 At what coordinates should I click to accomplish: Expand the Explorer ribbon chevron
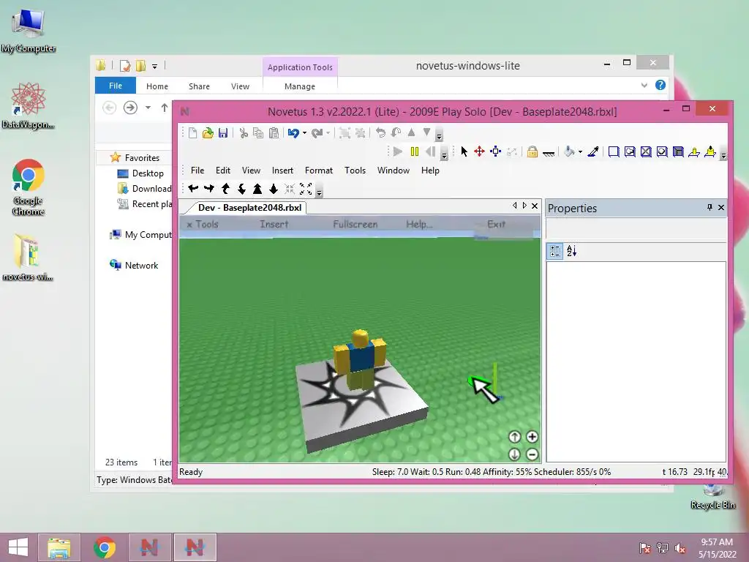pos(644,85)
